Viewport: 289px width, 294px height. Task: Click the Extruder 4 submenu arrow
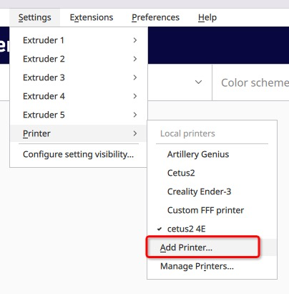135,96
